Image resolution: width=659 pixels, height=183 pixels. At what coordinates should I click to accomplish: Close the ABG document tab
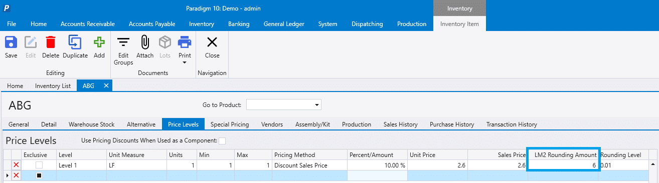tap(106, 85)
